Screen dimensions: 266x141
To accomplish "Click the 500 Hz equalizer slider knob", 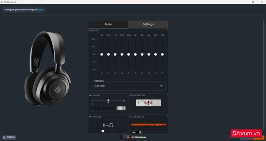I will [128, 54].
